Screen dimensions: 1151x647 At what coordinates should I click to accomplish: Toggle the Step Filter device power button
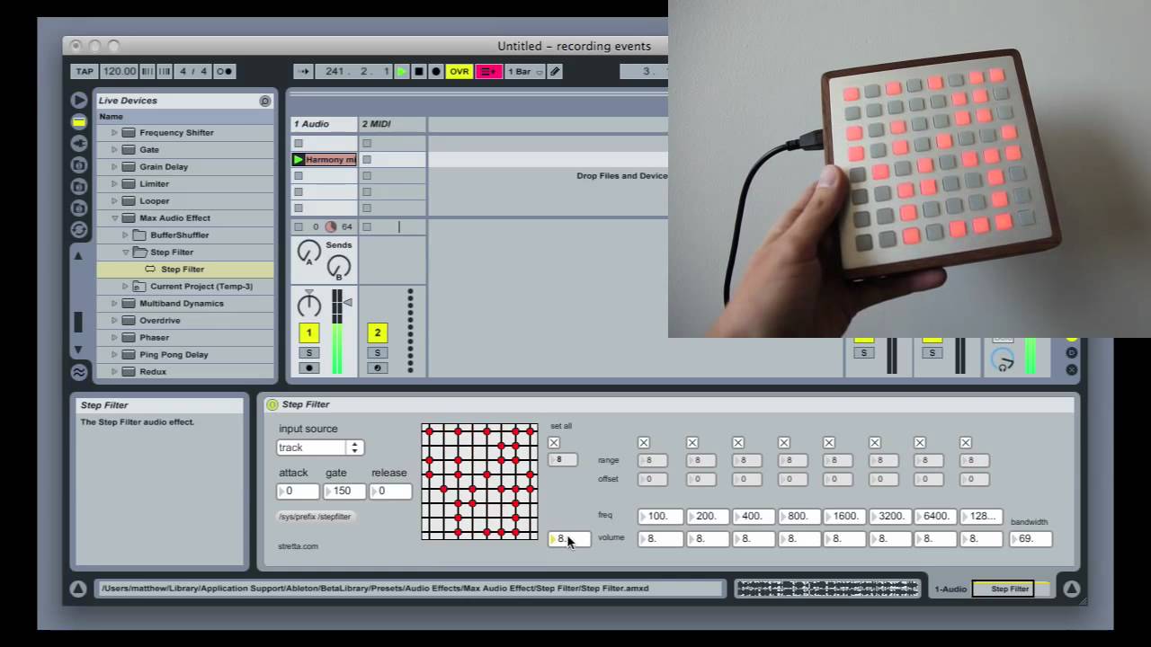click(x=272, y=405)
